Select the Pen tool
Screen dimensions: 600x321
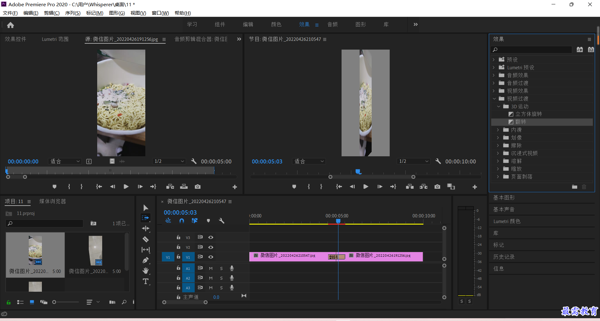click(x=146, y=260)
